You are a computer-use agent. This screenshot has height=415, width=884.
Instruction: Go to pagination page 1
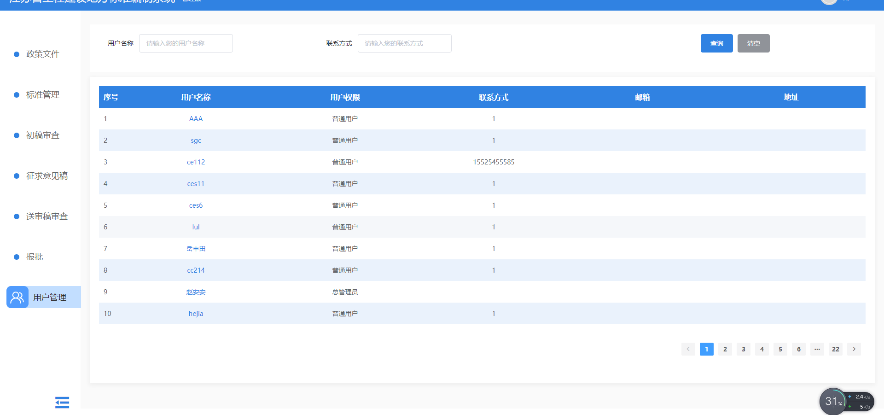[707, 349]
